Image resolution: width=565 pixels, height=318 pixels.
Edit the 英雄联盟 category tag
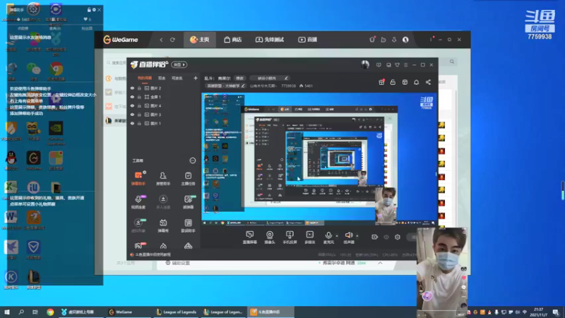coord(225,86)
